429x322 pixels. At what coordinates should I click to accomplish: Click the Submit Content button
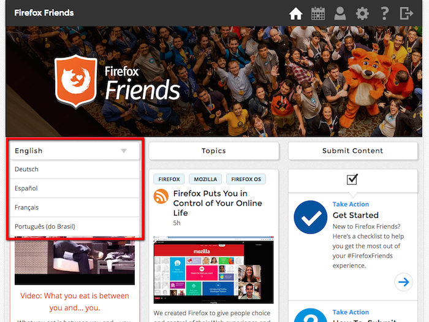(353, 151)
